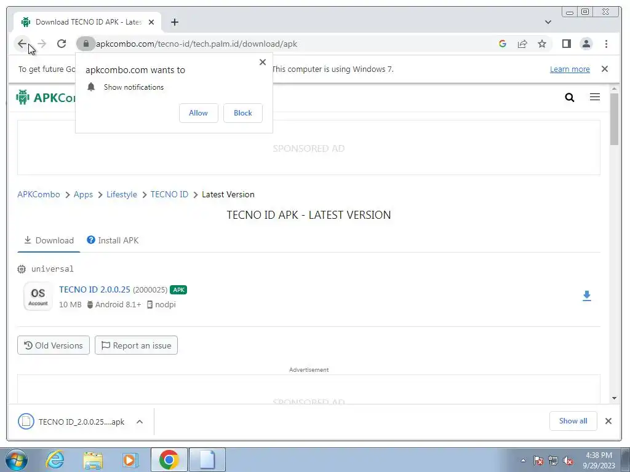Open Old Versions
This screenshot has width=630, height=472.
point(54,345)
